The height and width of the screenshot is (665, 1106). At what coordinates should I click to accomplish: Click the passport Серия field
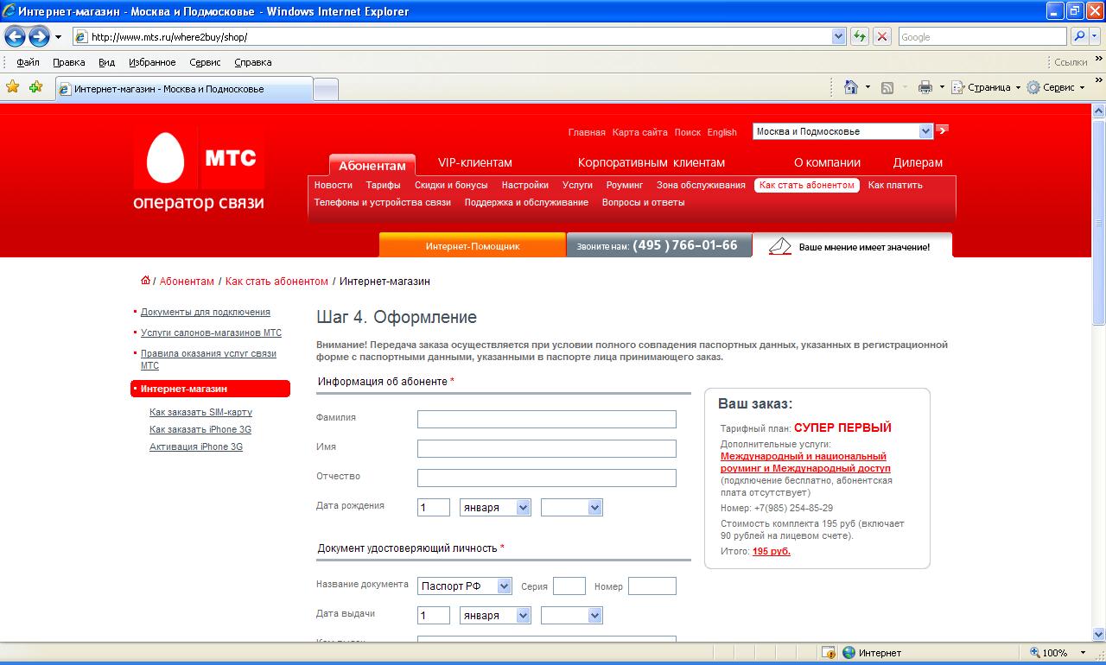(x=569, y=586)
